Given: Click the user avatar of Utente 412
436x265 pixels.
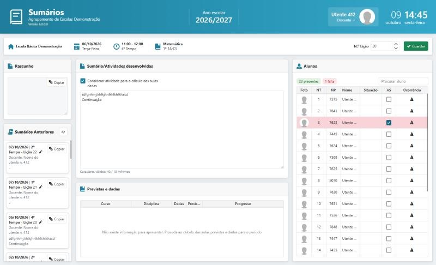Looking at the screenshot, I should 367,17.
